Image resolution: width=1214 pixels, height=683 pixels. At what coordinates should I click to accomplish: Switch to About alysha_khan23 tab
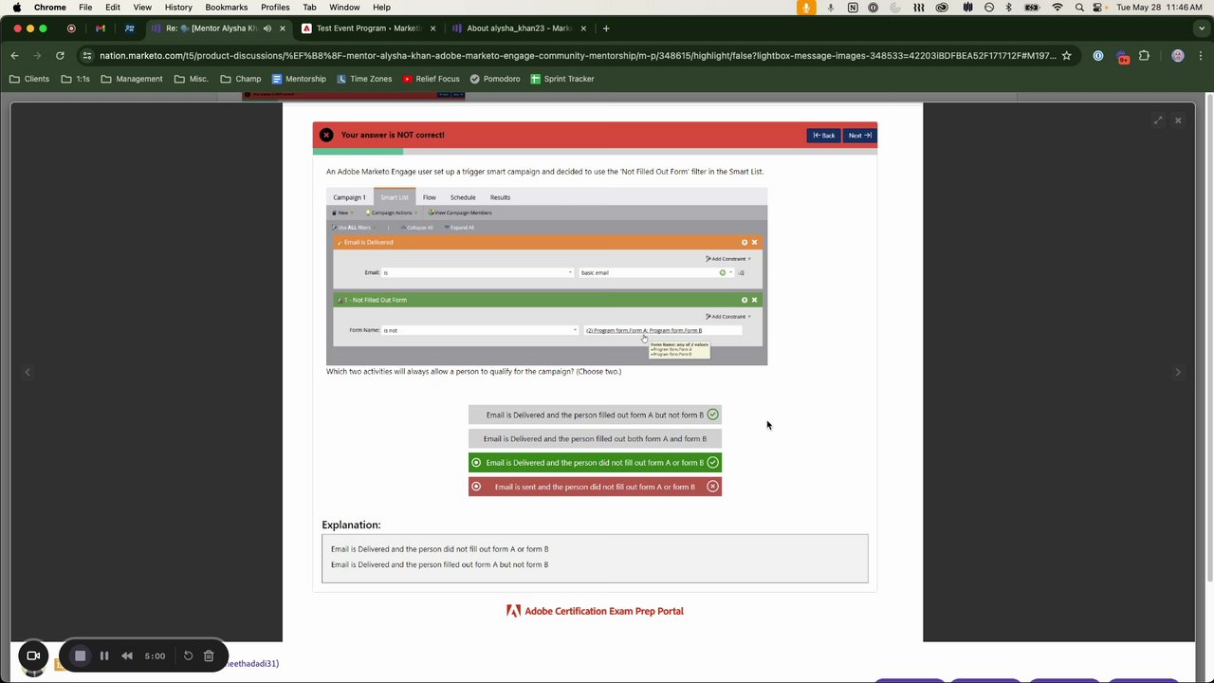521,28
